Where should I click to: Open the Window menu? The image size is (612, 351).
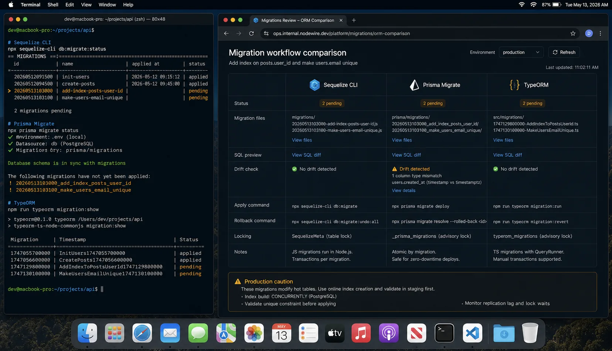click(107, 5)
